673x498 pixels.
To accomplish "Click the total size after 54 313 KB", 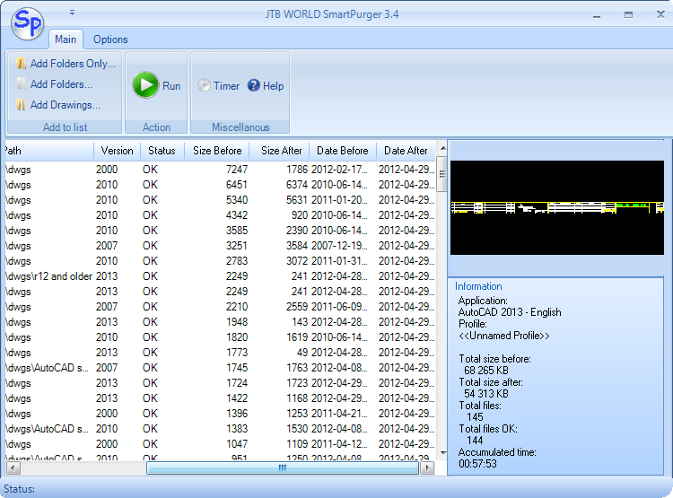I will pyautogui.click(x=485, y=393).
